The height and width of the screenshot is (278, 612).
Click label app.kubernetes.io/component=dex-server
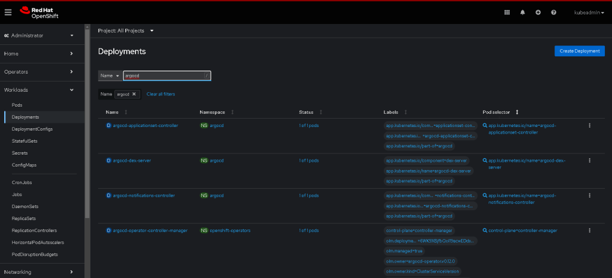(x=427, y=161)
